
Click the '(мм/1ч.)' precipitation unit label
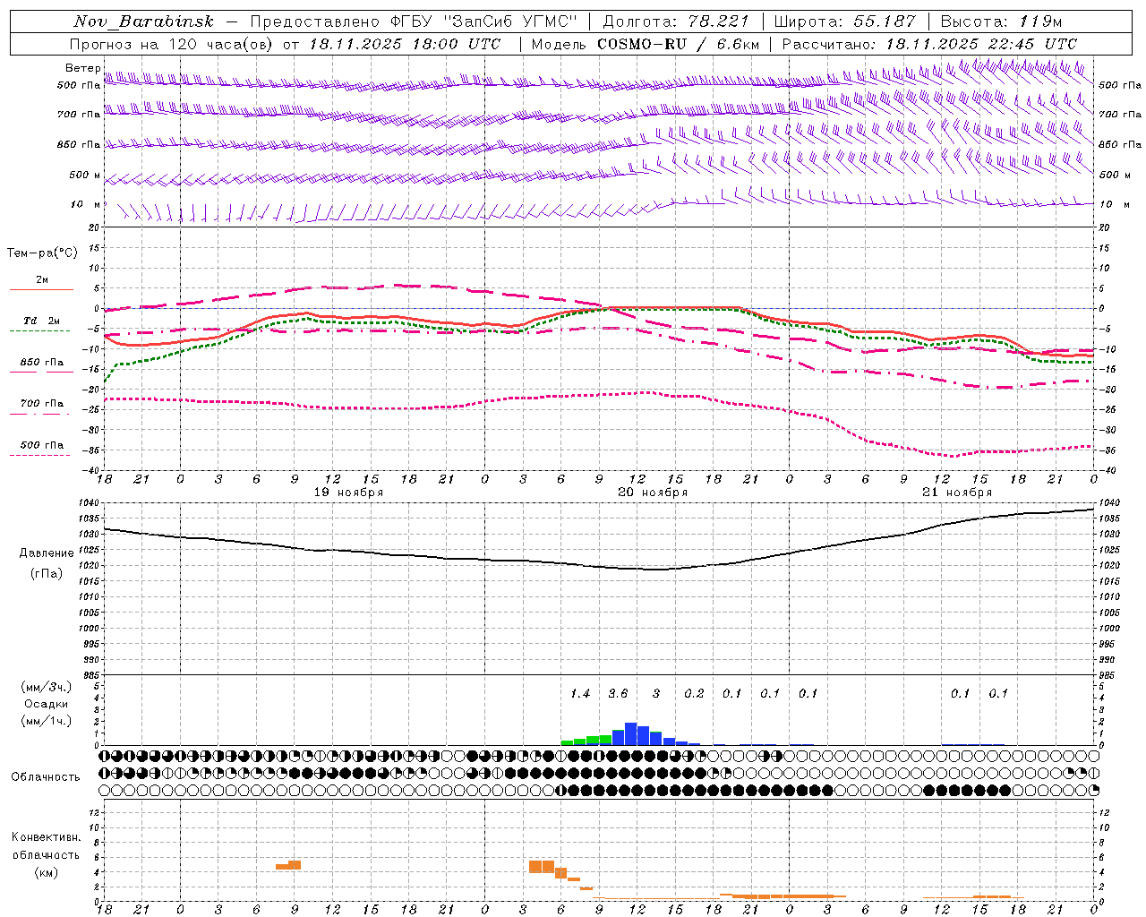point(47,721)
